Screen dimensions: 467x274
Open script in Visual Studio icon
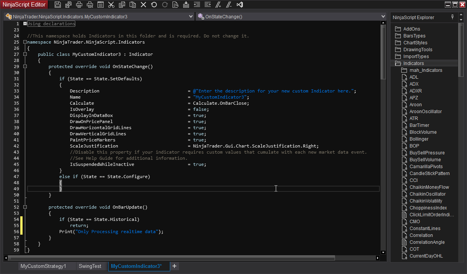[x=240, y=5]
